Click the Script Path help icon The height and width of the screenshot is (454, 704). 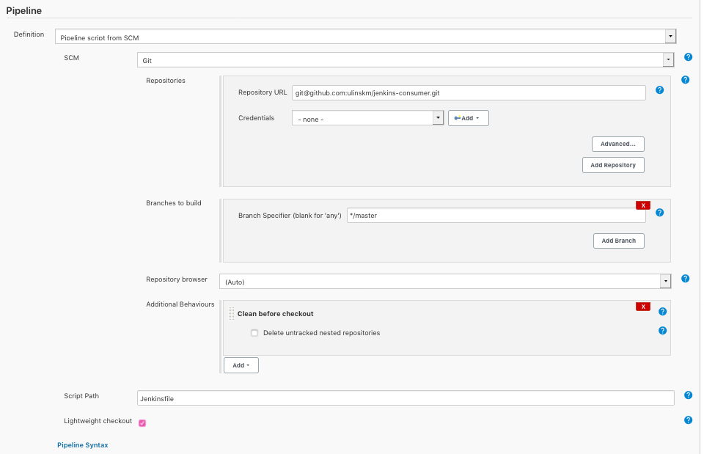(x=688, y=395)
